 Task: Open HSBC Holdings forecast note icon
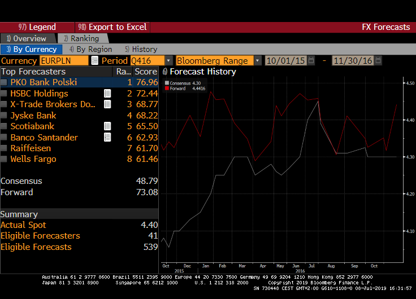107,94
